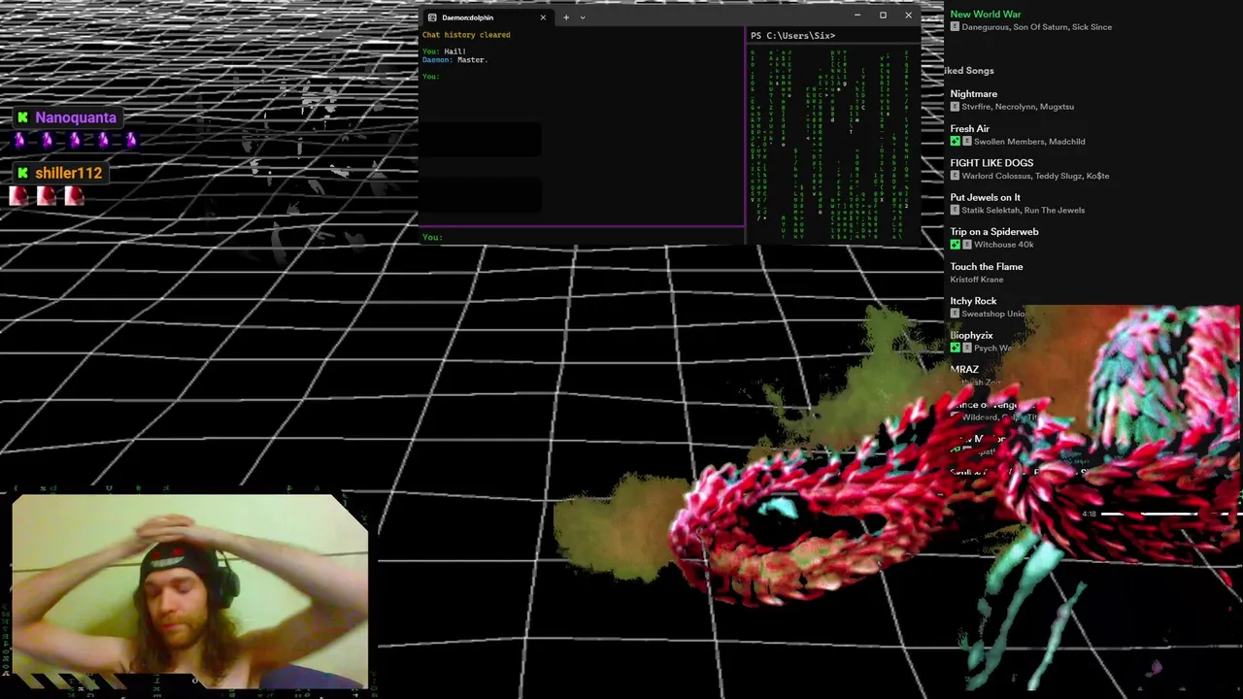Click the 'You: Hail!' chat line
Screen dimensions: 1243x699
(444, 51)
